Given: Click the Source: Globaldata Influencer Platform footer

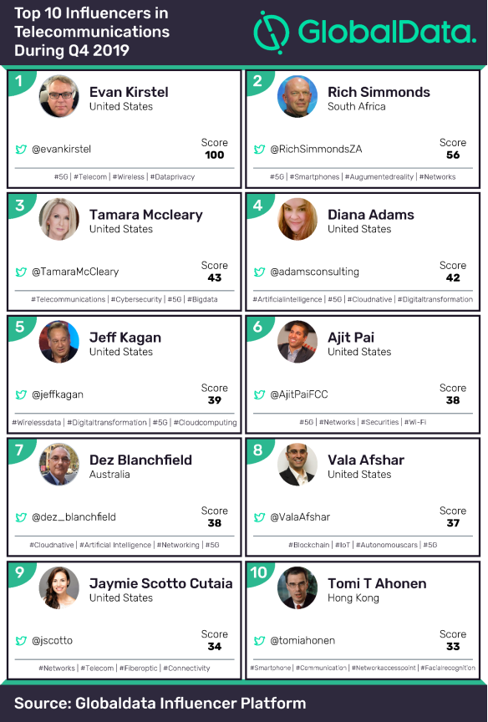Looking at the screenshot, I should click(x=160, y=703).
